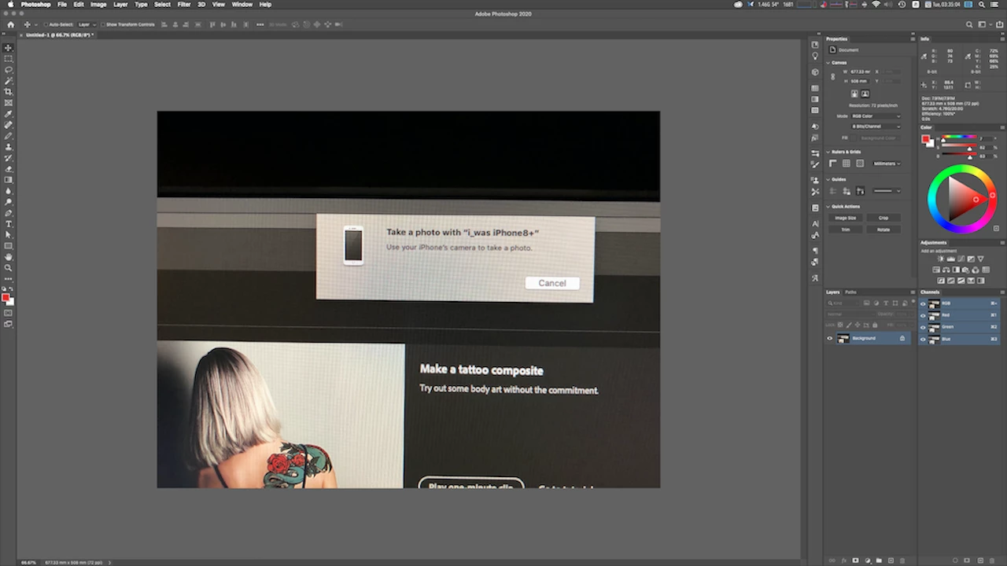This screenshot has height=566, width=1007.
Task: Click the Trim button
Action: (x=846, y=230)
